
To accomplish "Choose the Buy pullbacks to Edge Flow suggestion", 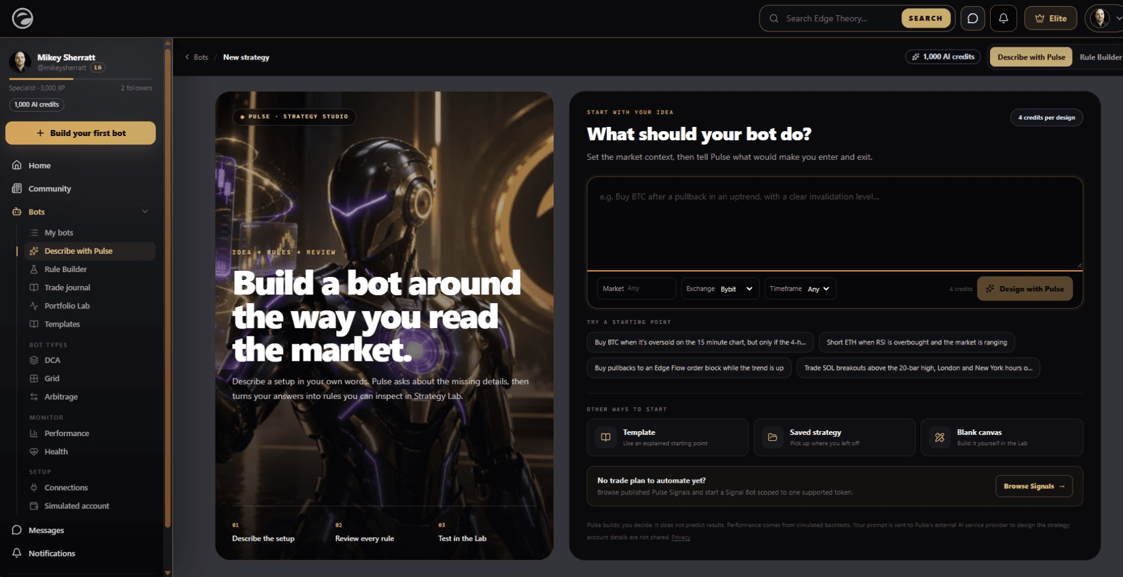I will [689, 368].
